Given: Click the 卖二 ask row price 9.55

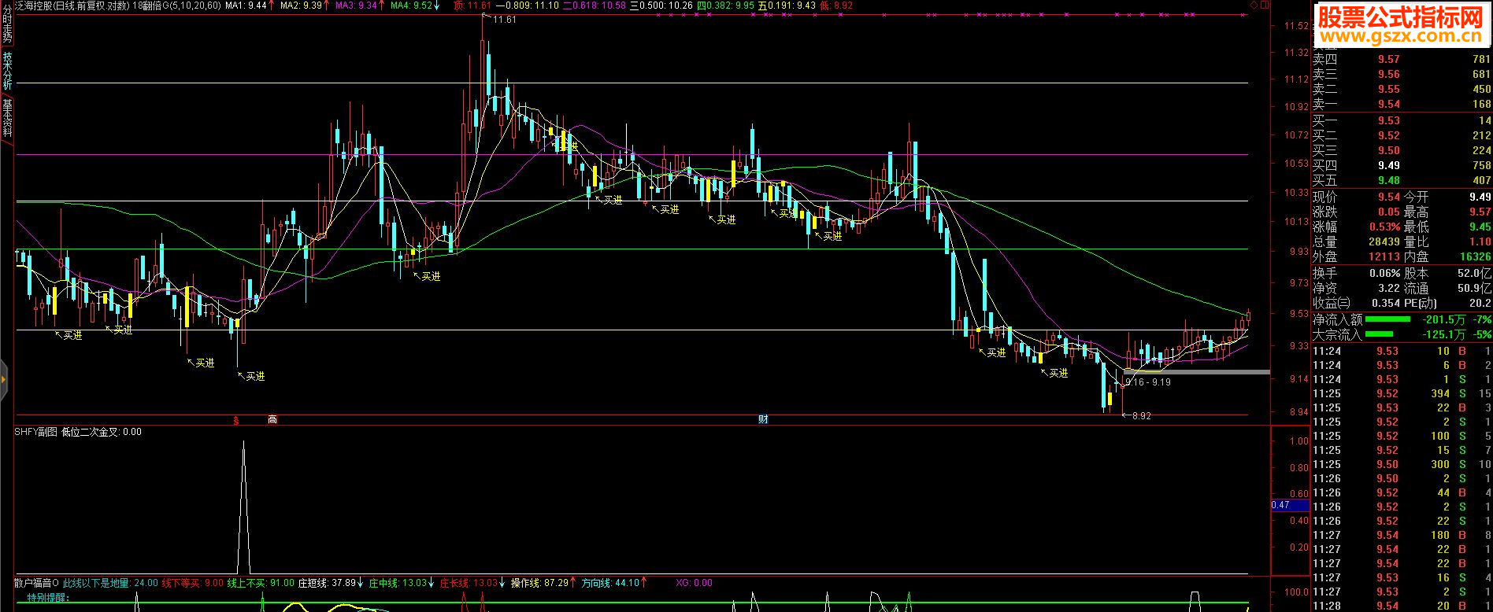Looking at the screenshot, I should pos(1388,89).
